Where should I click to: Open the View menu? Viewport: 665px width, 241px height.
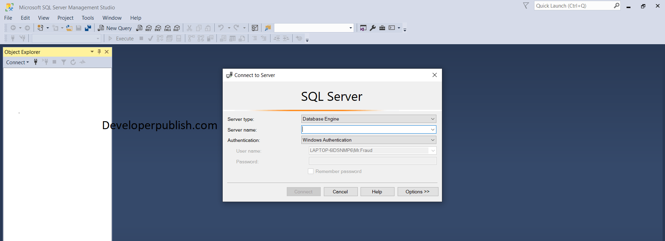coord(44,18)
